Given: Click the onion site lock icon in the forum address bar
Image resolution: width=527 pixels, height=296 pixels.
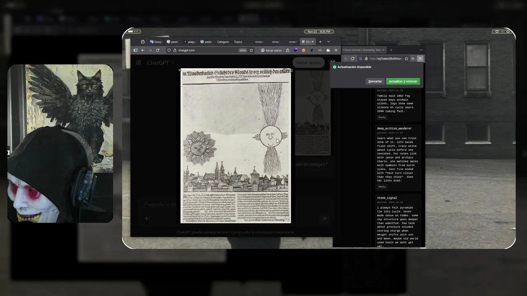Looking at the screenshot, I should [366, 58].
